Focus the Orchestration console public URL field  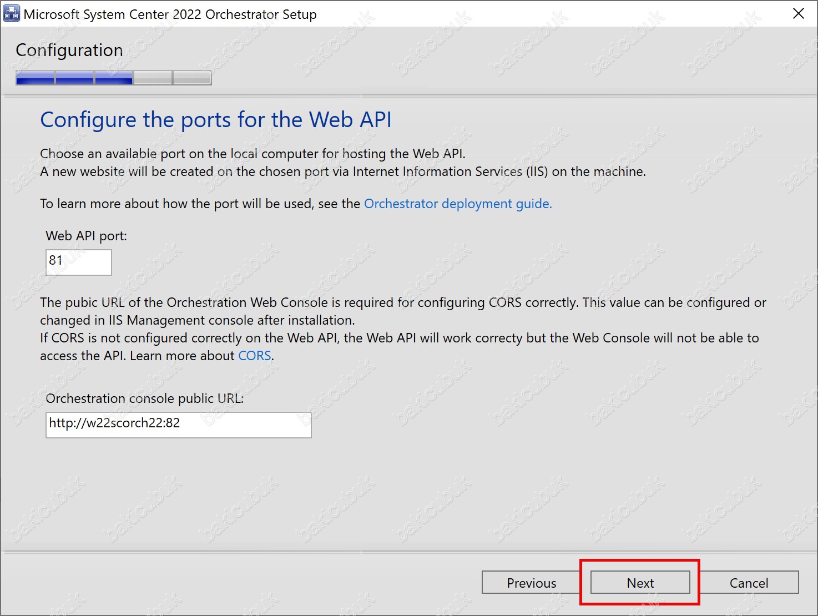179,425
